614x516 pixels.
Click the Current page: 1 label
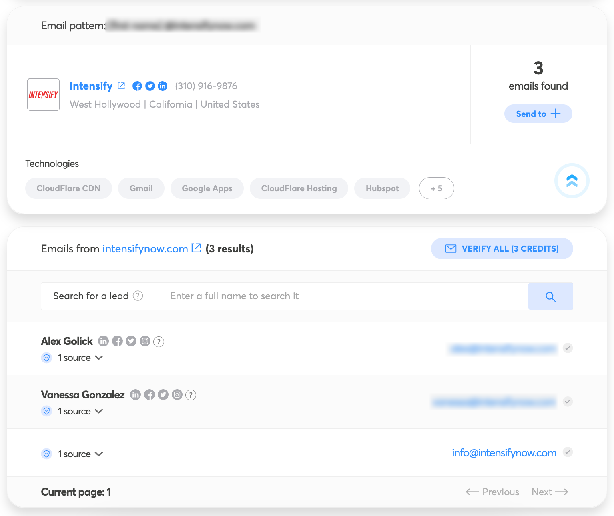(76, 492)
